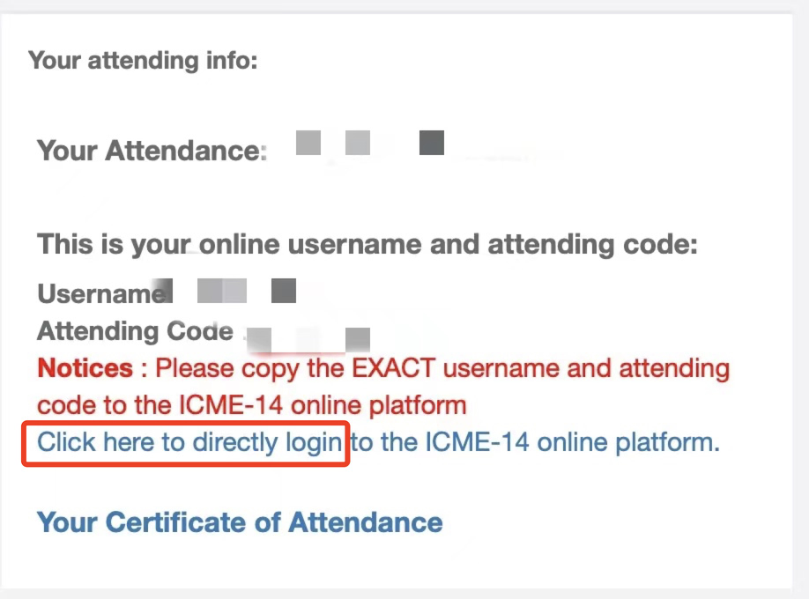Click "to the ICME-14 online platform." link text
Screen dimensions: 809x599
tap(536, 442)
